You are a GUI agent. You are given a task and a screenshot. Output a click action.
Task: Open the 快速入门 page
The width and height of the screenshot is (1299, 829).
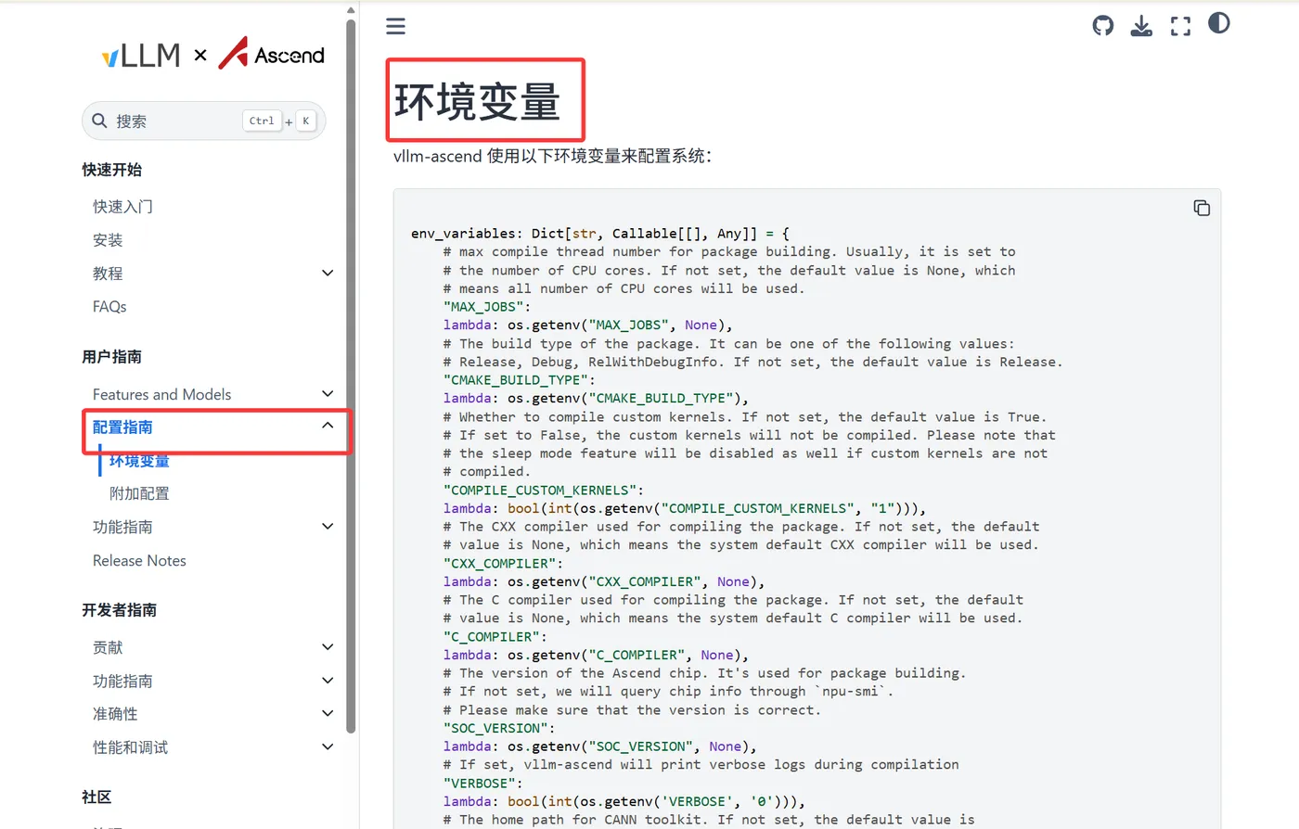click(x=122, y=207)
